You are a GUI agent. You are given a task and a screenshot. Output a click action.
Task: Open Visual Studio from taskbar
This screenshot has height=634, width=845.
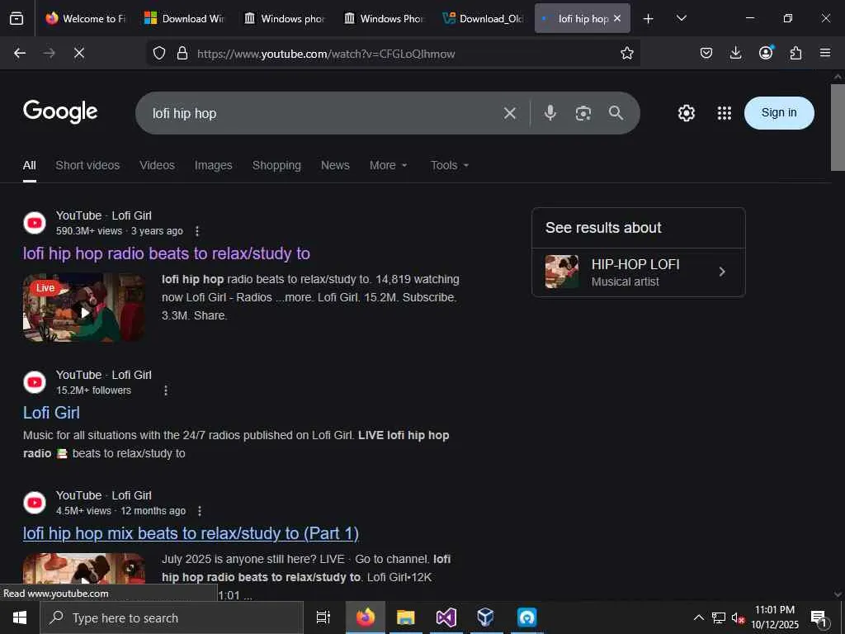[446, 617]
